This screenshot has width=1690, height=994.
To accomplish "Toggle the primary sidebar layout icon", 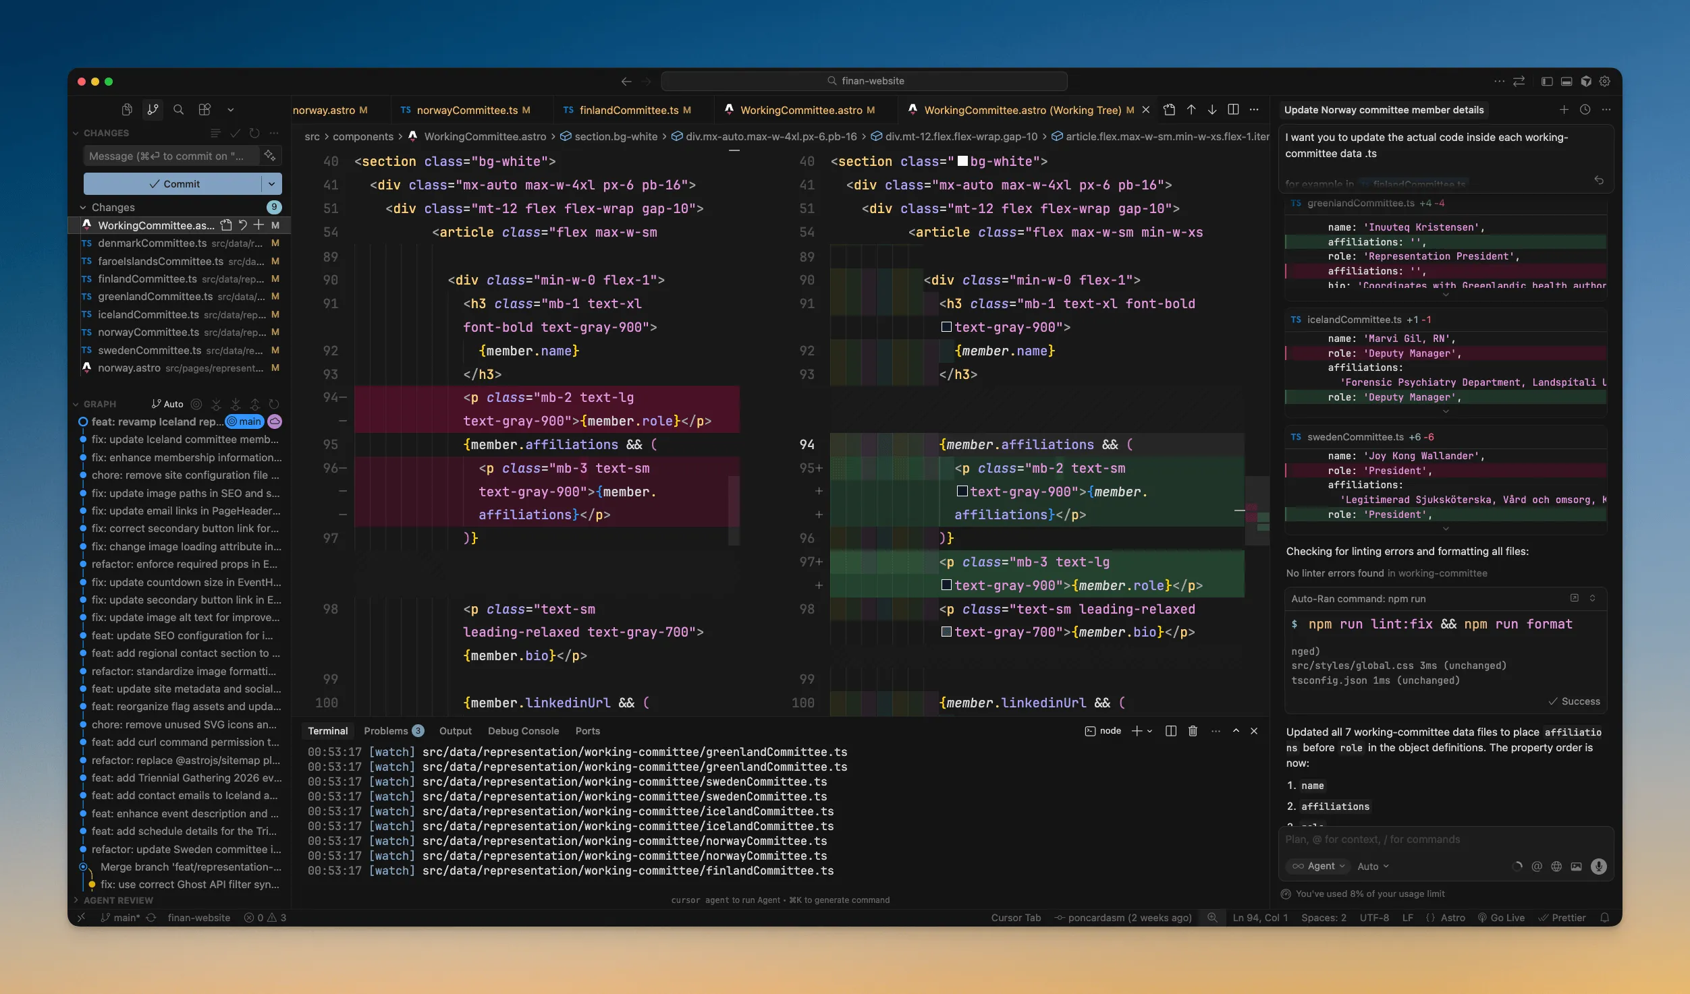I will [1547, 81].
